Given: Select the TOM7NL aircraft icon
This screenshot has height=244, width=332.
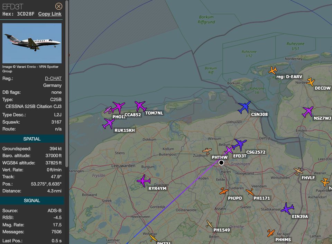Looking at the screenshot, I should coord(140,106).
